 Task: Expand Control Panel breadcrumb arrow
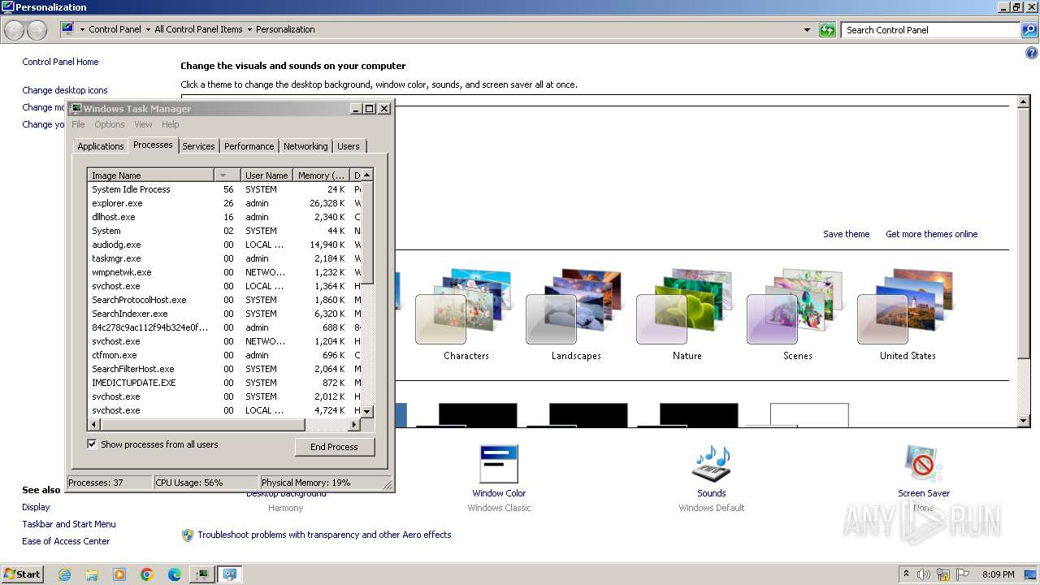(x=147, y=29)
